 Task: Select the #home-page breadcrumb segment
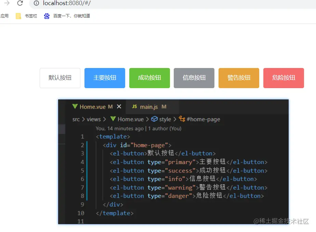click(x=203, y=119)
